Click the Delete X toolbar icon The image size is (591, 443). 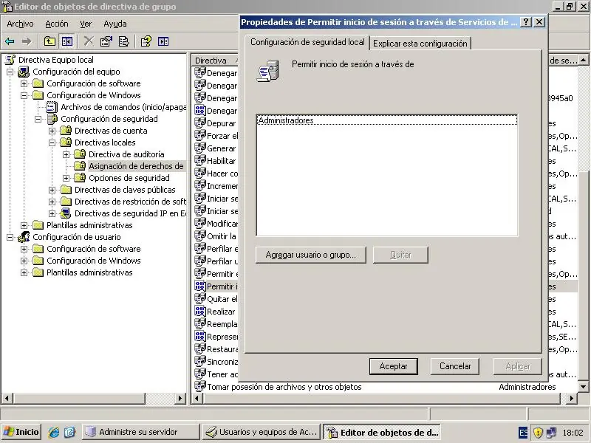[x=89, y=41]
